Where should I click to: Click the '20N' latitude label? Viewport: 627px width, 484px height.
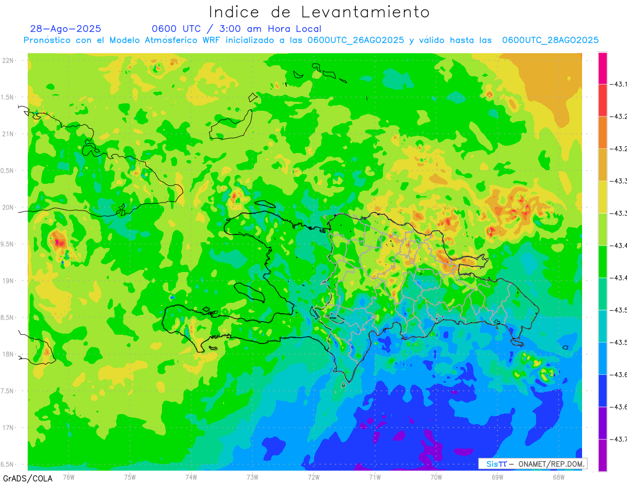click(x=9, y=207)
